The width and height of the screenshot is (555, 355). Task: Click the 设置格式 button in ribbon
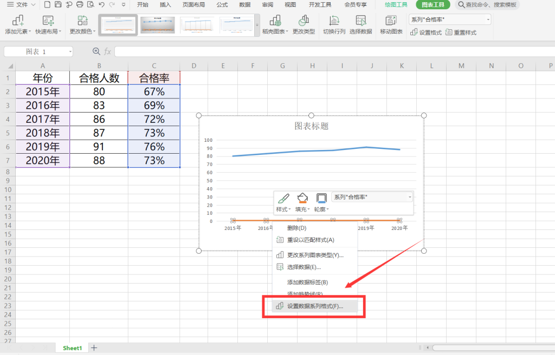coord(426,32)
